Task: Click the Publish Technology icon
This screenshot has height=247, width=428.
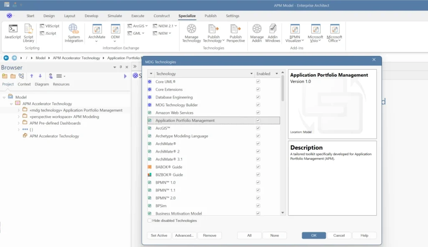Action: [213, 29]
